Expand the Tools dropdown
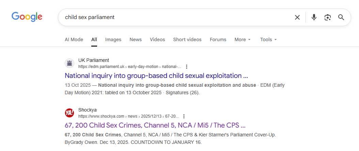Viewport: 359px width, 151px height. pos(268,39)
